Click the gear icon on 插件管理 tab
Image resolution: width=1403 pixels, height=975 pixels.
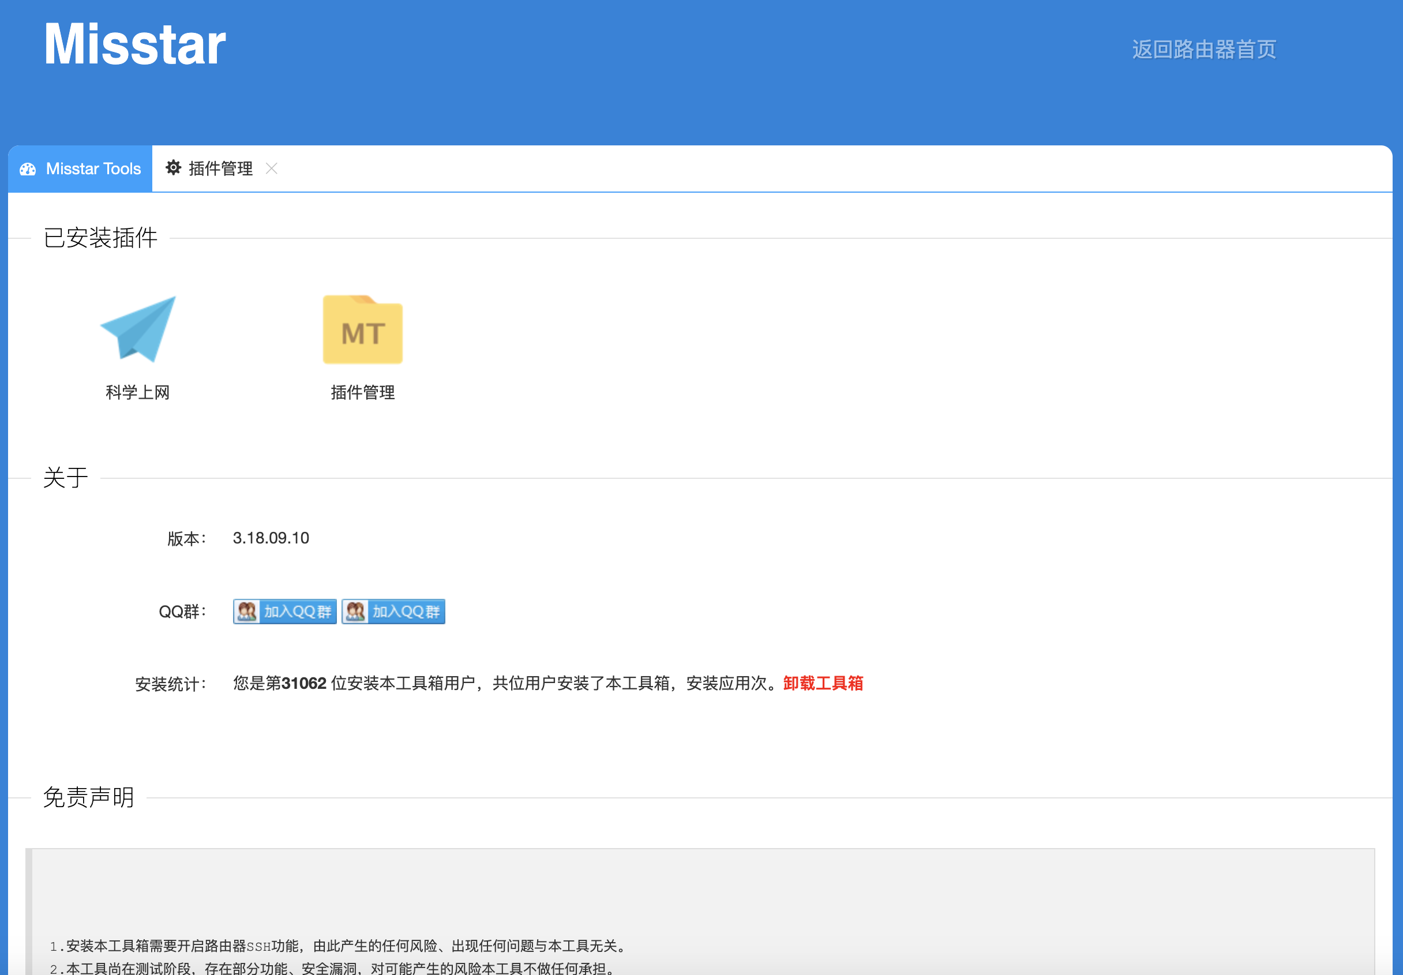pyautogui.click(x=174, y=168)
